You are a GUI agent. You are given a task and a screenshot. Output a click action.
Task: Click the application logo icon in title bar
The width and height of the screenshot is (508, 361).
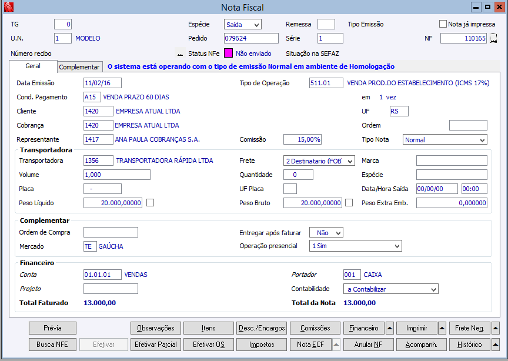(8, 7)
